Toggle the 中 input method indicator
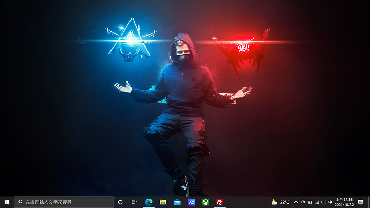 (330, 202)
